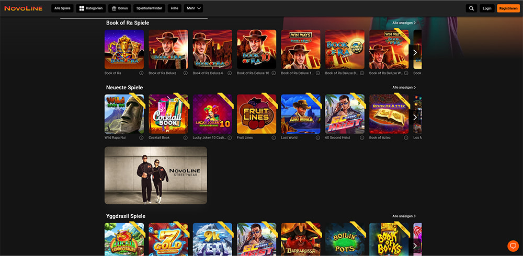Show all Neueste Spiele via Alle anzeigen
The width and height of the screenshot is (523, 256).
pyautogui.click(x=404, y=87)
